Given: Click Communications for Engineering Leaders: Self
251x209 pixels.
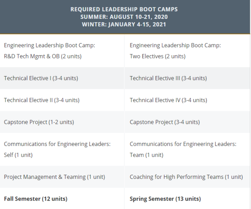Looking at the screenshot, I should pos(57,149).
